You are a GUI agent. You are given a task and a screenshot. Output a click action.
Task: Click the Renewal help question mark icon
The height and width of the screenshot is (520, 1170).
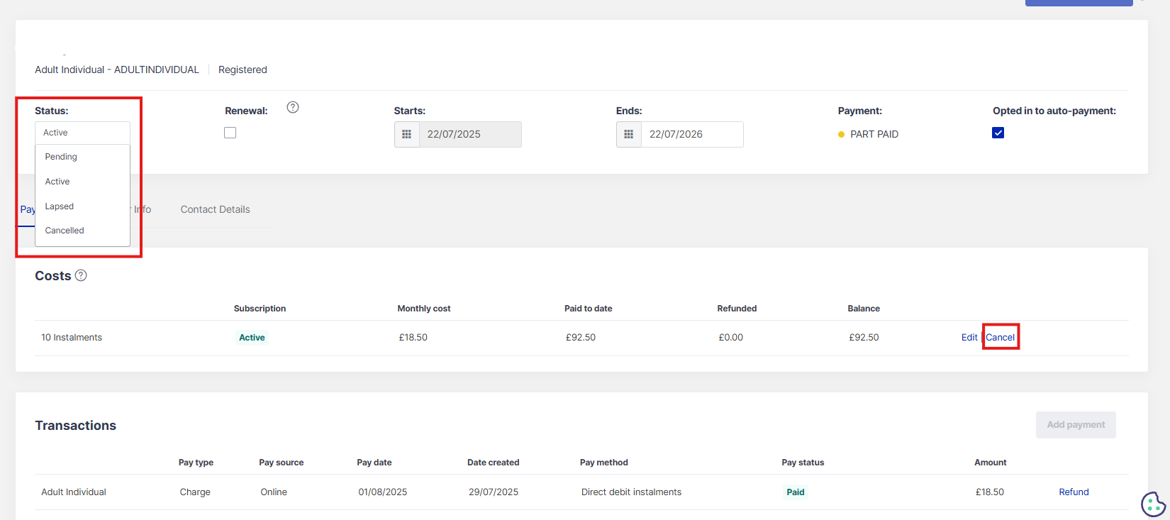[293, 107]
